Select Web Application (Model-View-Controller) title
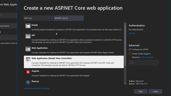The height and width of the screenshot is (96, 171). coord(52,58)
